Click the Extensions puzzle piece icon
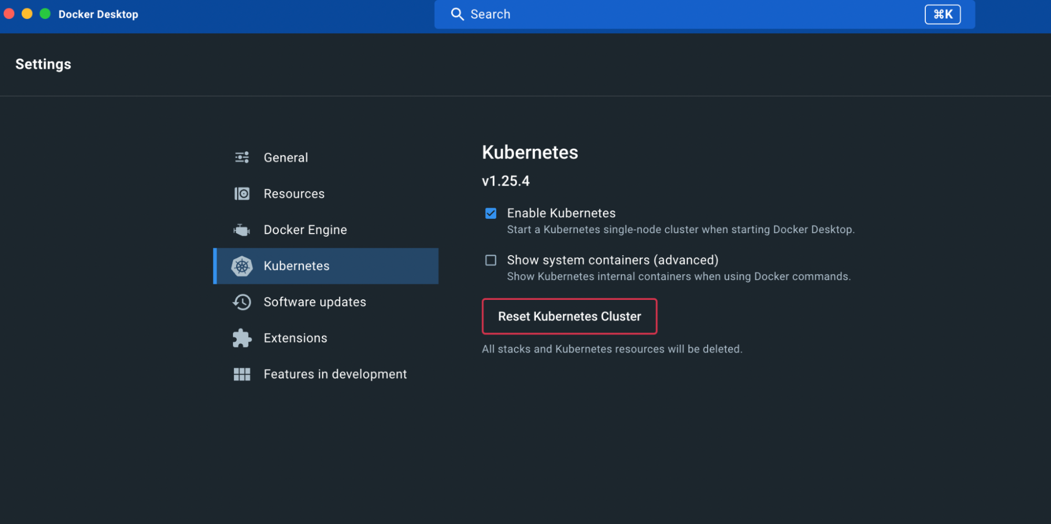This screenshot has height=524, width=1051. point(241,338)
